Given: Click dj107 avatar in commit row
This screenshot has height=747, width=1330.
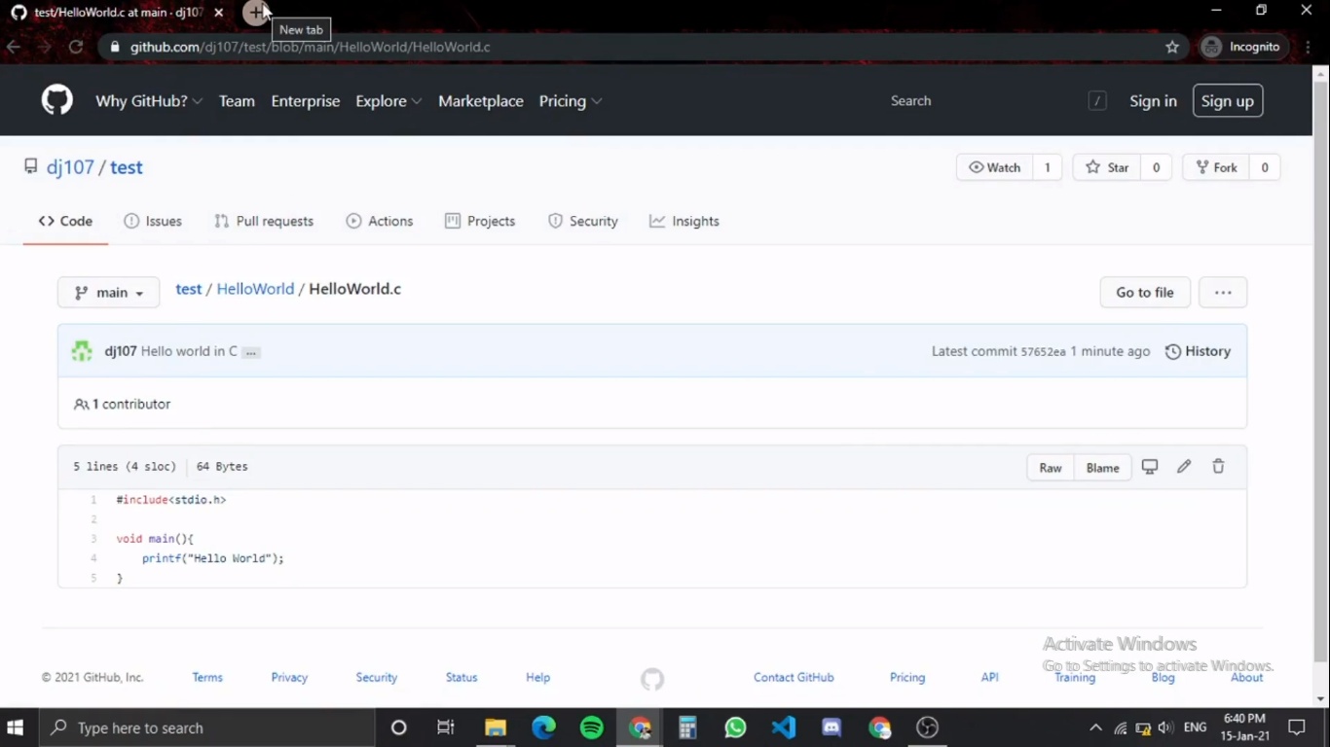Looking at the screenshot, I should (82, 351).
